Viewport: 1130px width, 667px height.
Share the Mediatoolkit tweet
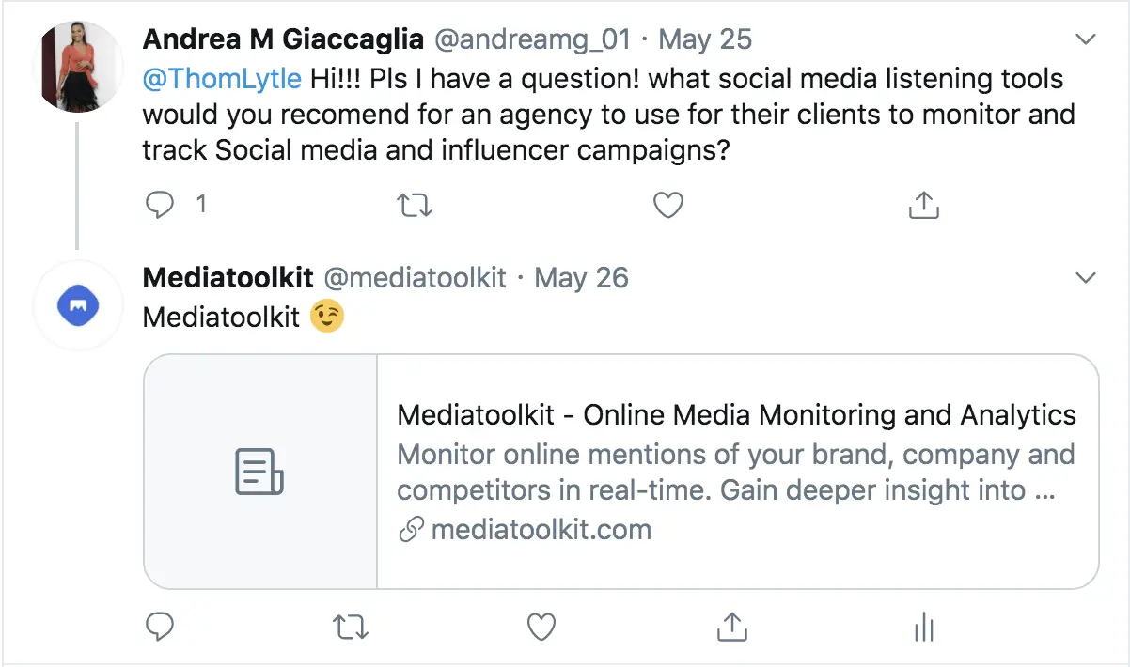click(731, 626)
